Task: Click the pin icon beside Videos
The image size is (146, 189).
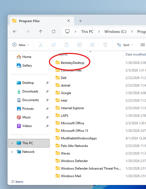Action: point(47,126)
